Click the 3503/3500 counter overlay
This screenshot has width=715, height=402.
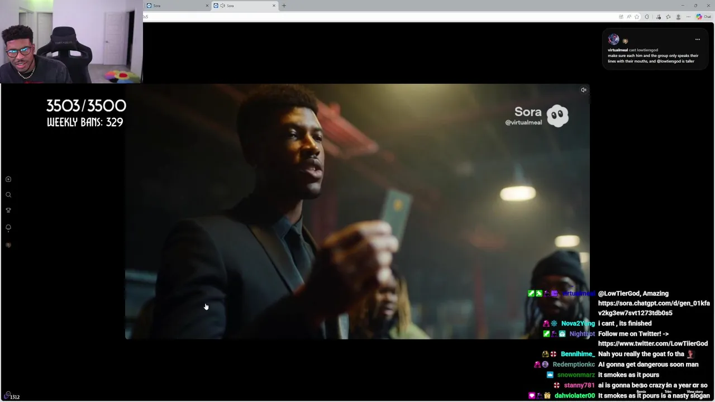pyautogui.click(x=86, y=106)
